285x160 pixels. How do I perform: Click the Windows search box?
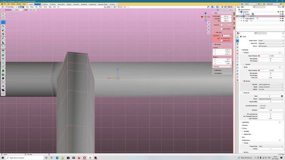click(24, 158)
